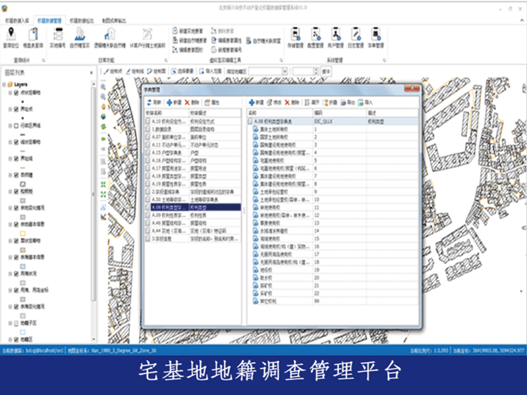Click 刷新 refresh icon in dictionary dialog
Screen dimensions: 527x395
[149, 103]
